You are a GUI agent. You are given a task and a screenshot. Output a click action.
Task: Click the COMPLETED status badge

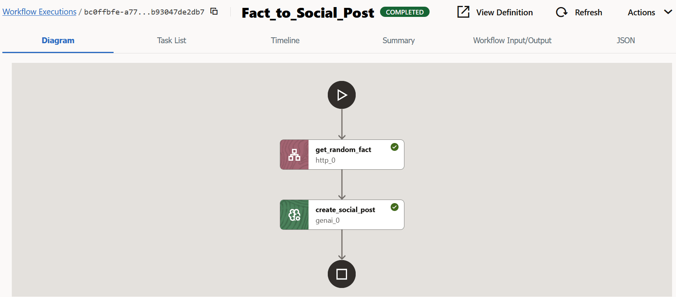click(405, 12)
